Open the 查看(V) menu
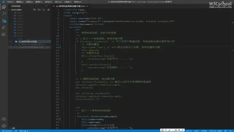The image size is (234, 132). [x=39, y=2]
